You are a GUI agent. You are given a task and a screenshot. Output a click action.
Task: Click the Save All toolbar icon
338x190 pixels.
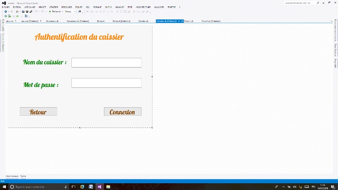pos(31,11)
